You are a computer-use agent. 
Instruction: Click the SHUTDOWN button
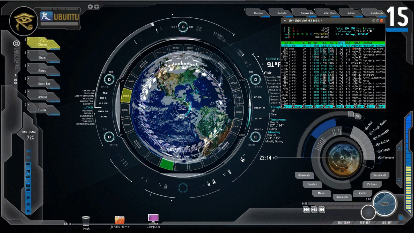pos(344,223)
